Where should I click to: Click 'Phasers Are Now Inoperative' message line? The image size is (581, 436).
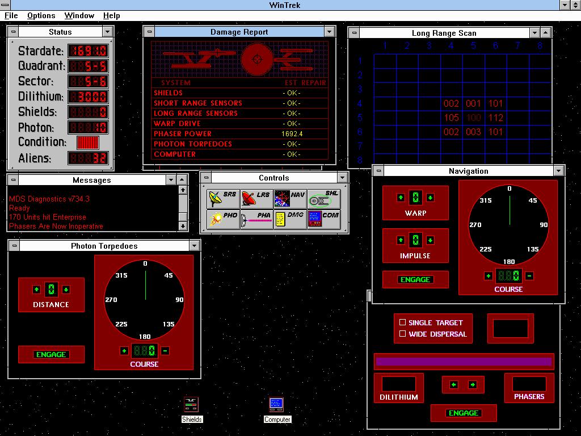pyautogui.click(x=56, y=226)
